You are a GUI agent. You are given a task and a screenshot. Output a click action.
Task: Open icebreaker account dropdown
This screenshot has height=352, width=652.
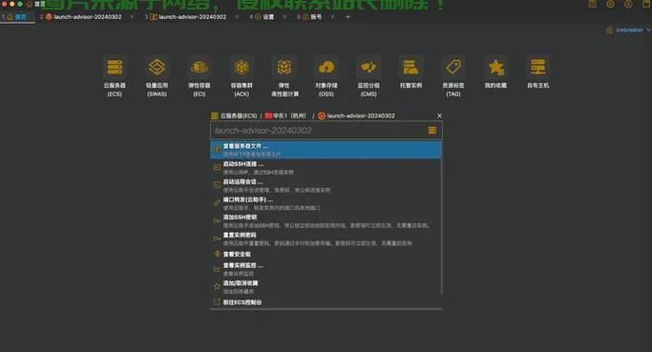click(628, 30)
